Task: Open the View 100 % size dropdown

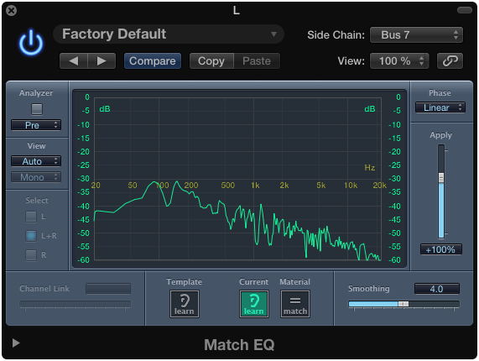Action: (x=399, y=60)
